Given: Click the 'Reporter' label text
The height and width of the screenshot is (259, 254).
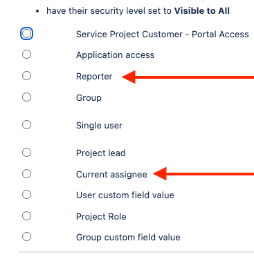Looking at the screenshot, I should (x=94, y=77).
